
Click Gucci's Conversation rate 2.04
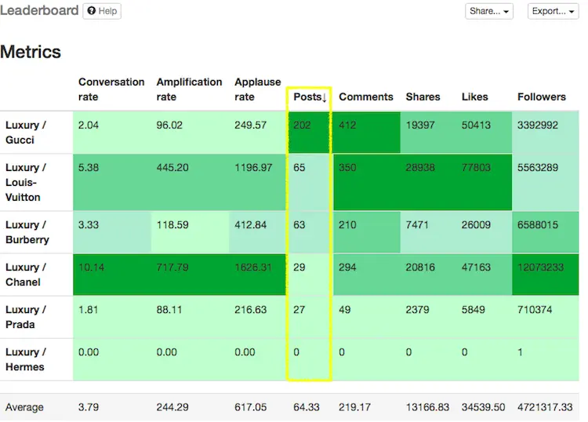(x=89, y=125)
